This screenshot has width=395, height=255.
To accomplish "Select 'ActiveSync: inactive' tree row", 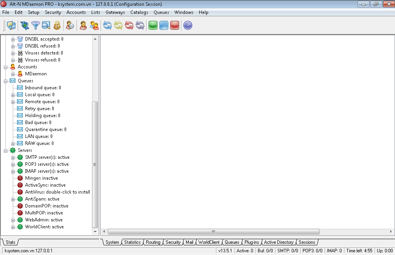I will (45, 185).
